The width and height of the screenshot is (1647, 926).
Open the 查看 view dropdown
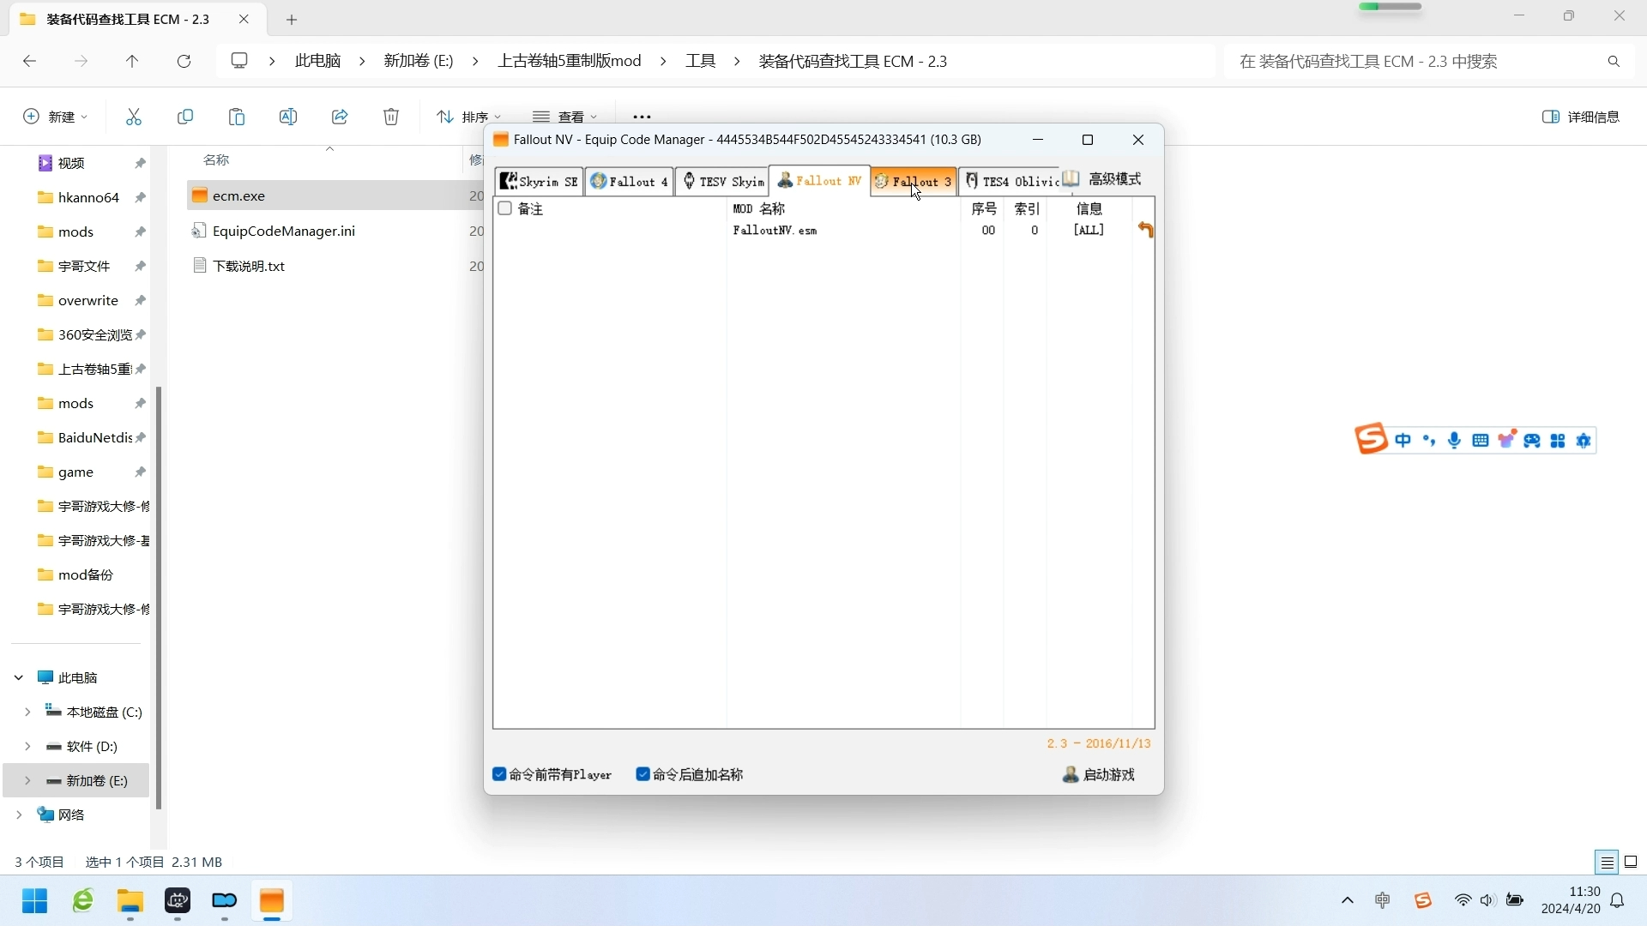click(564, 117)
